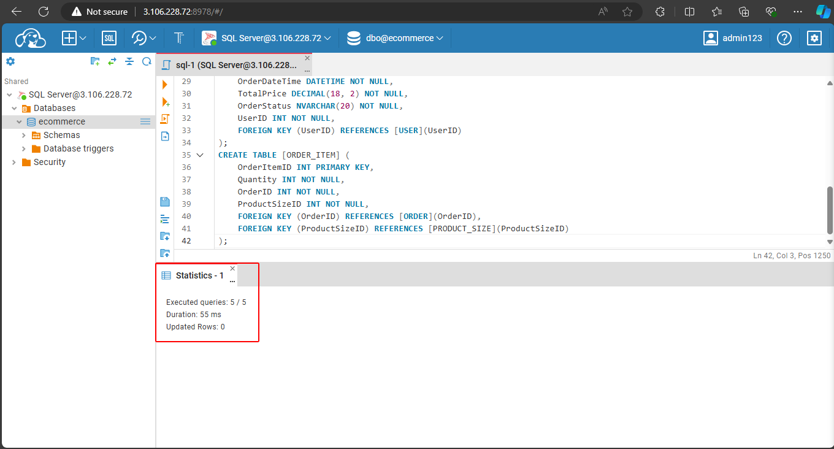
Task: Click the text formatting toolbar icon
Action: point(179,38)
